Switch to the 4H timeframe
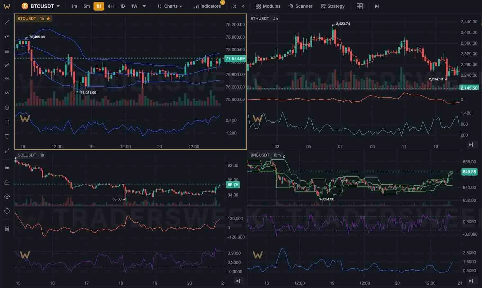 click(111, 6)
